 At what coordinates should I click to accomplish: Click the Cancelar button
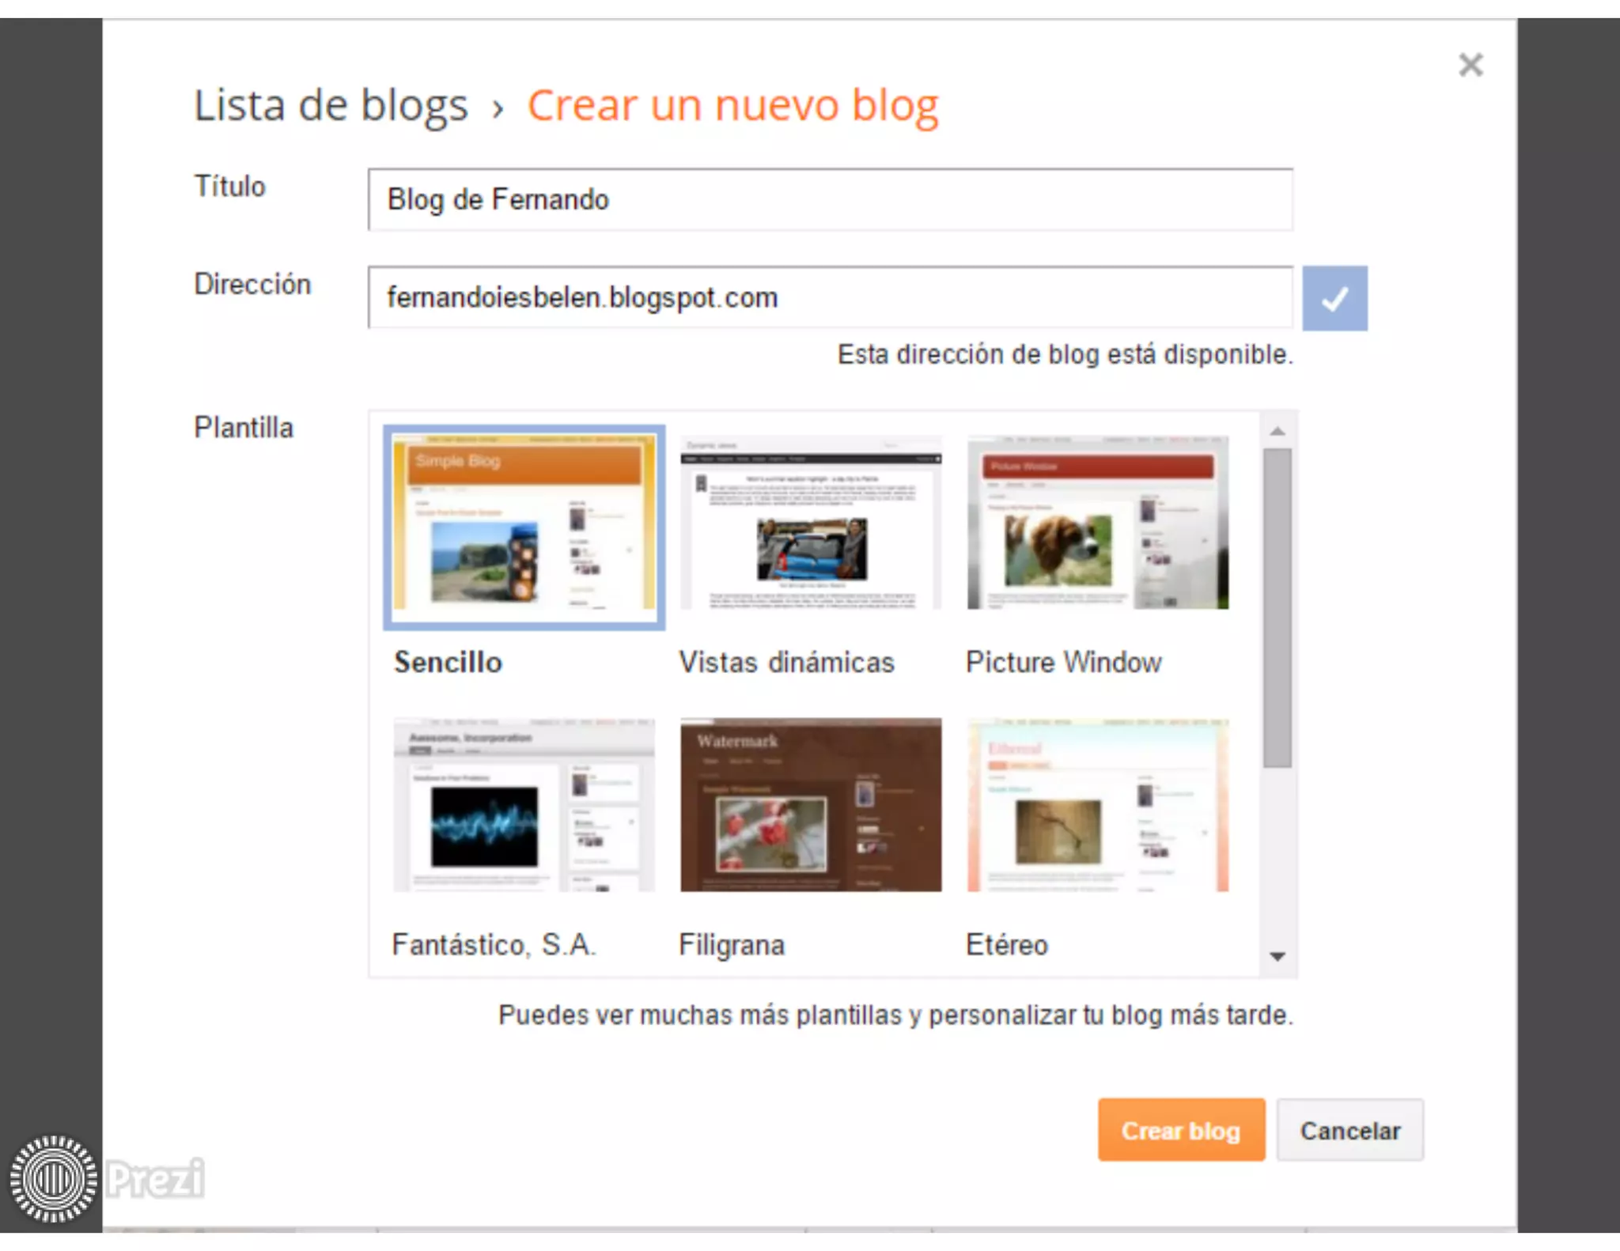point(1350,1130)
